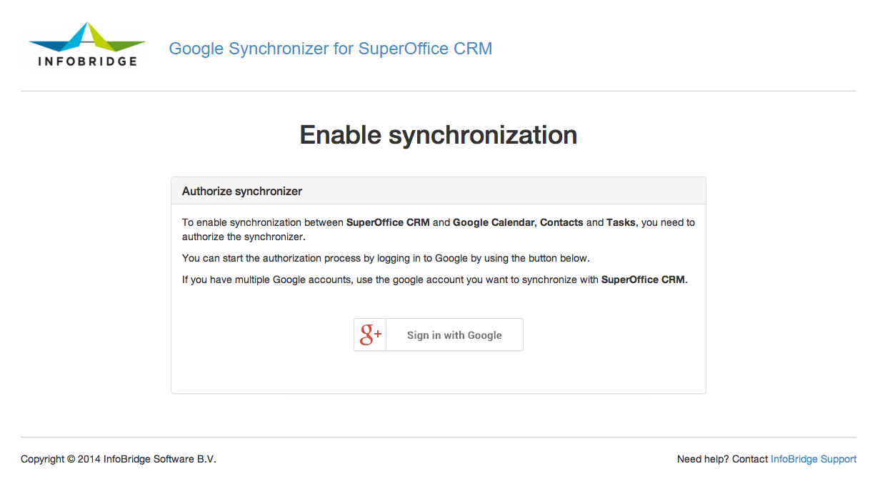Click the Authorize synchronizer panel header

(439, 191)
